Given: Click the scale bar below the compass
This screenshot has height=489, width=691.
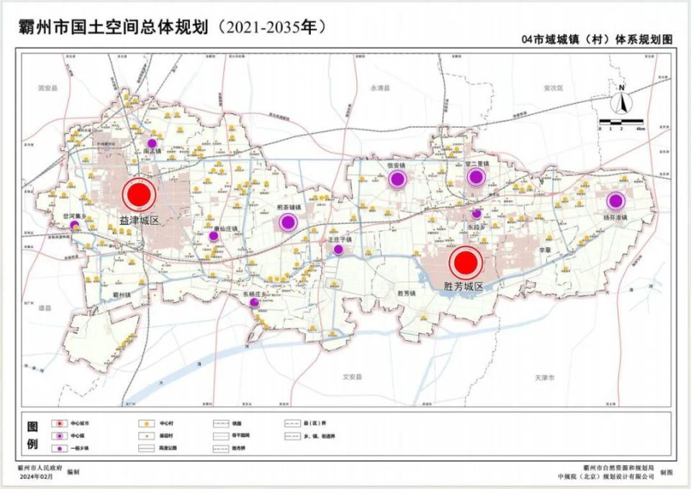Looking at the screenshot, I should click(x=620, y=121).
